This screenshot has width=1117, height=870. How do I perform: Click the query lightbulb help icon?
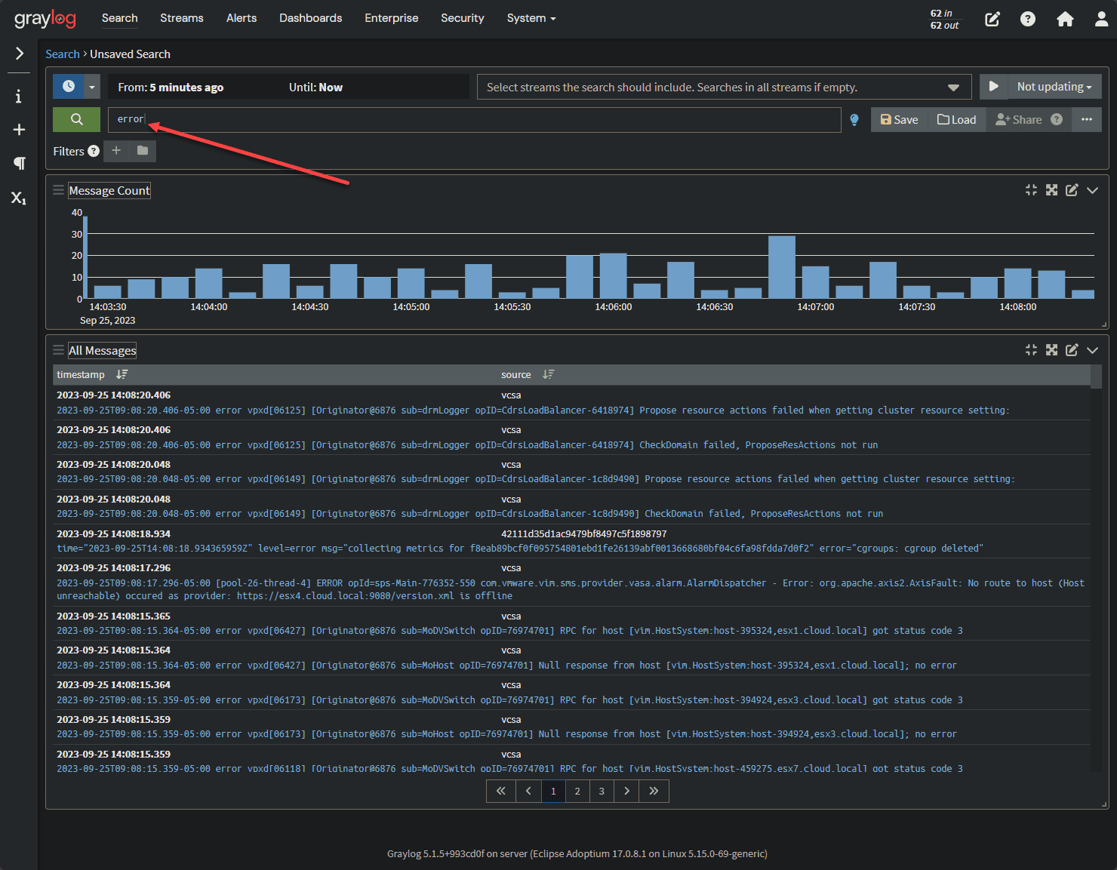click(854, 120)
